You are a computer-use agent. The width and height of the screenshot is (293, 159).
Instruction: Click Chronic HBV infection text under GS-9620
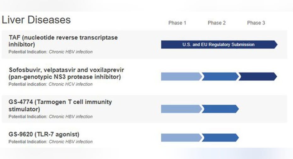click(x=70, y=142)
